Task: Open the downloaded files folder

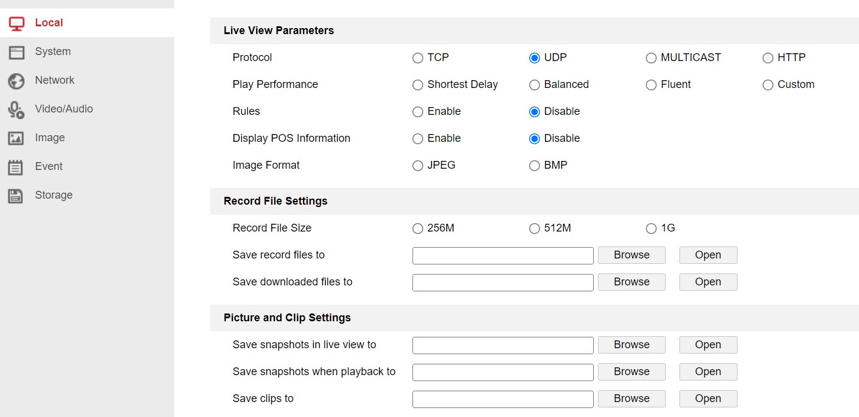Action: tap(708, 282)
